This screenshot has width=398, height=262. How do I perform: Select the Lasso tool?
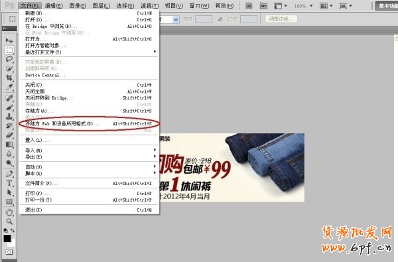click(9, 59)
